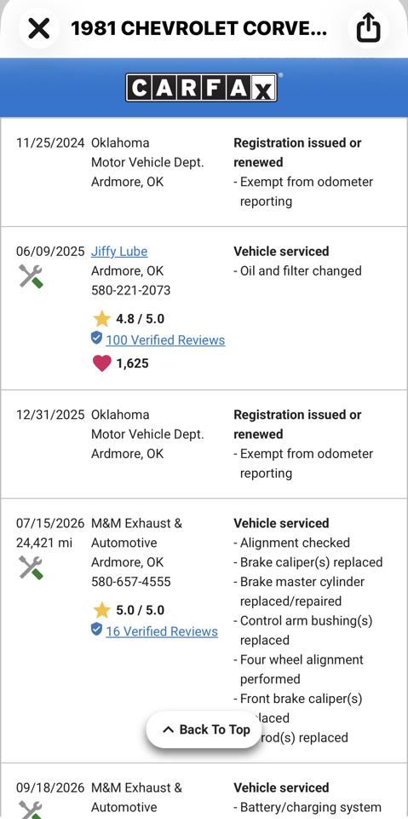The width and height of the screenshot is (408, 819).
Task: Select the 12/31/2025 registration record row
Action: pyautogui.click(x=204, y=444)
